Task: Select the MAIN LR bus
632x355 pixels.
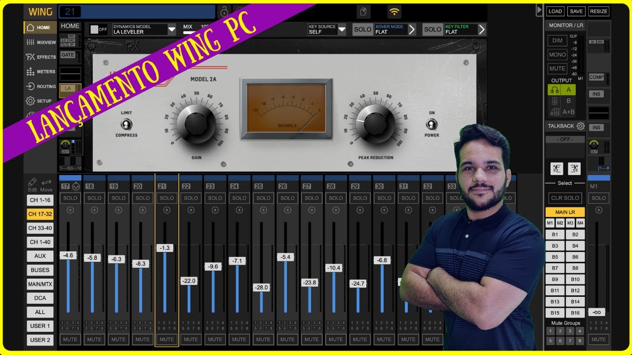Action: tap(565, 212)
